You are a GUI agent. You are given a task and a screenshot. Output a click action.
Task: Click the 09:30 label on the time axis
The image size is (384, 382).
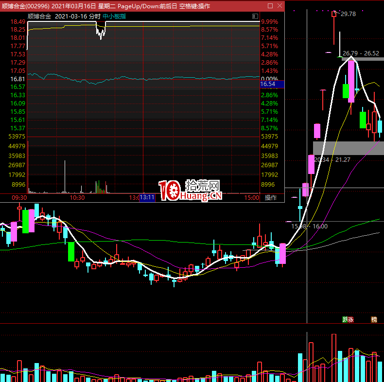[19, 198]
